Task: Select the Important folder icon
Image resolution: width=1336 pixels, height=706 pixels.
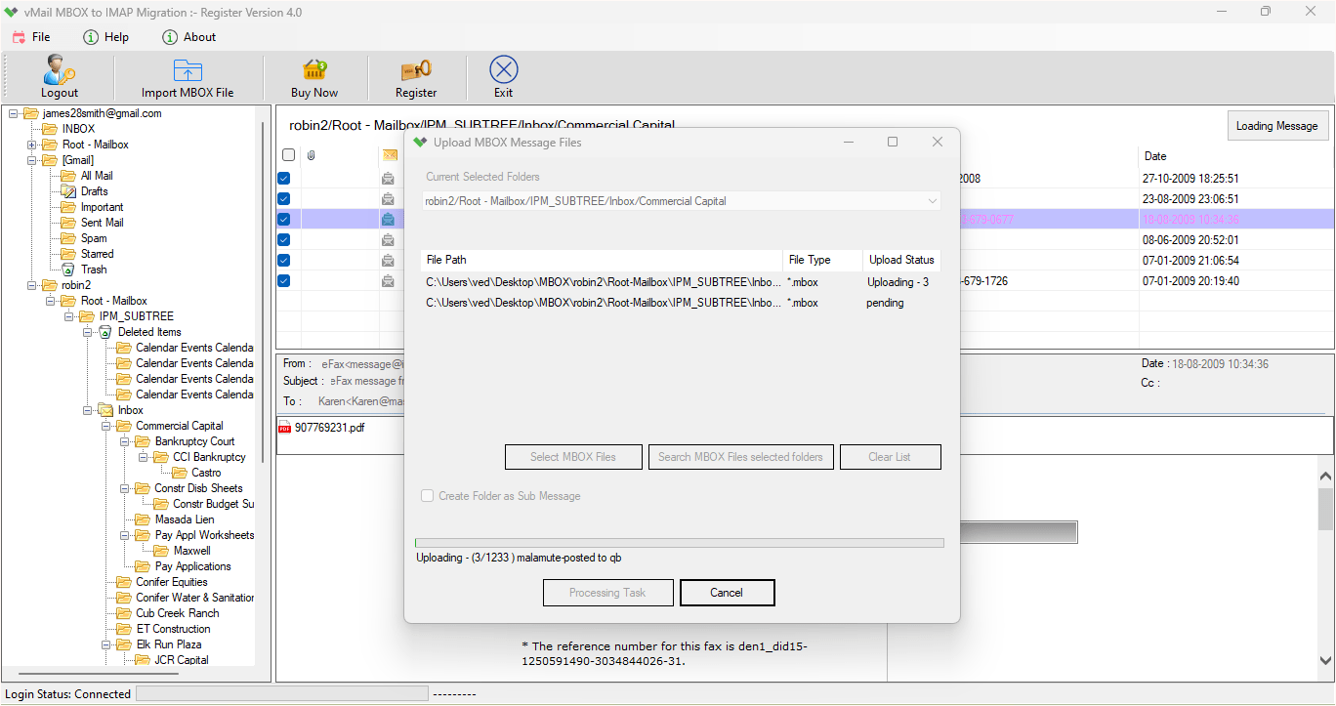Action: click(x=68, y=207)
